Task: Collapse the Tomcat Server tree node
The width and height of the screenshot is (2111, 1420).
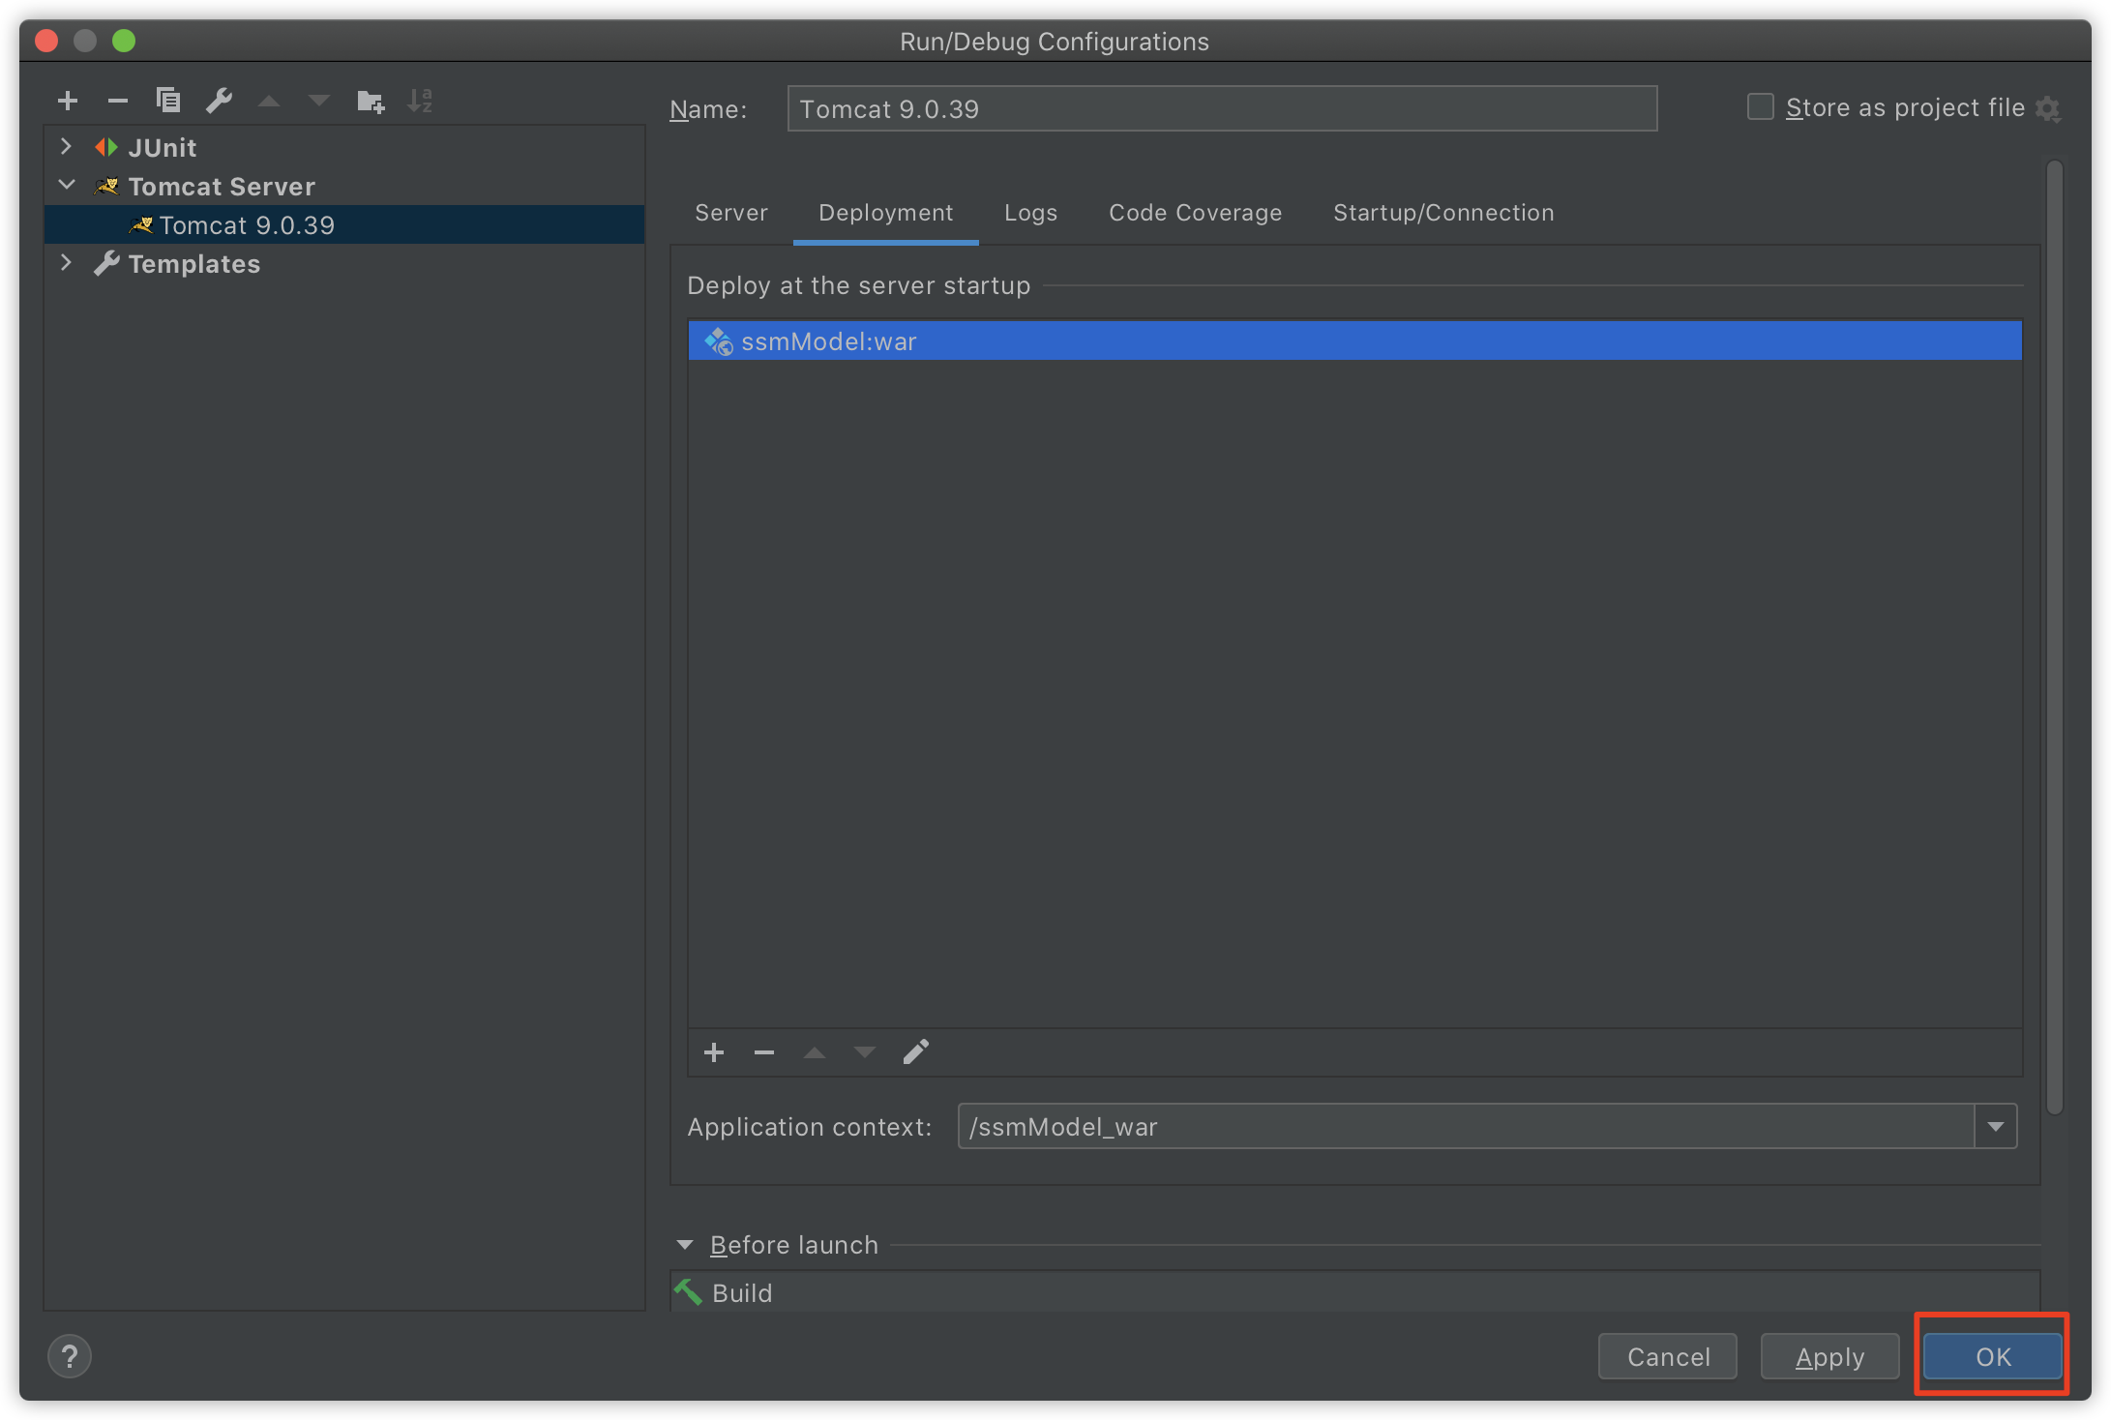Action: [x=66, y=184]
